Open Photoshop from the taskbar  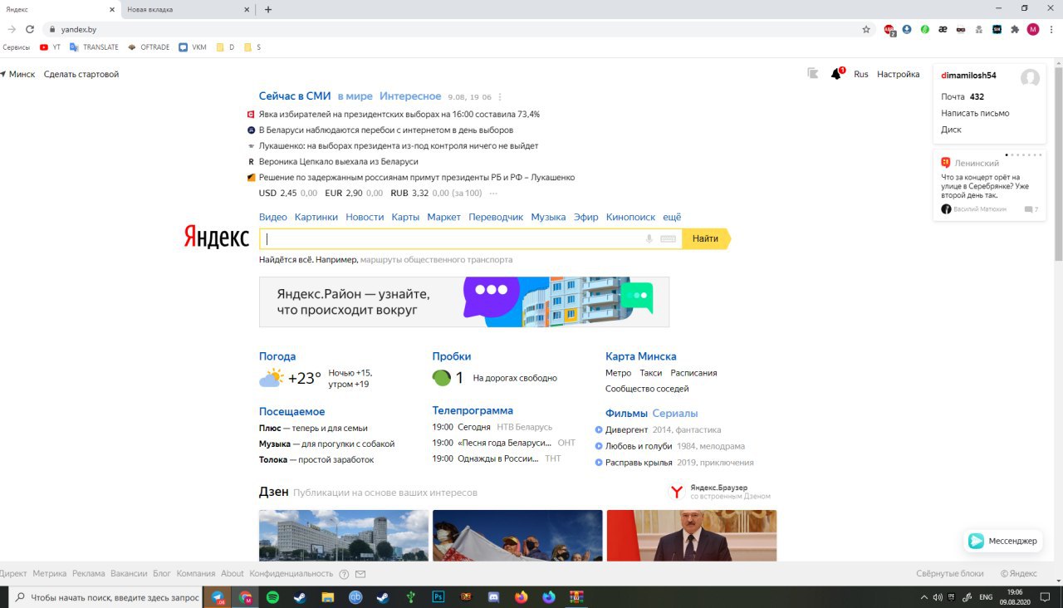438,596
